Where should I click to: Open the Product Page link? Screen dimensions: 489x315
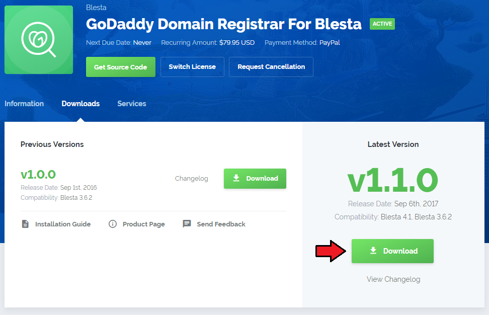point(144,224)
